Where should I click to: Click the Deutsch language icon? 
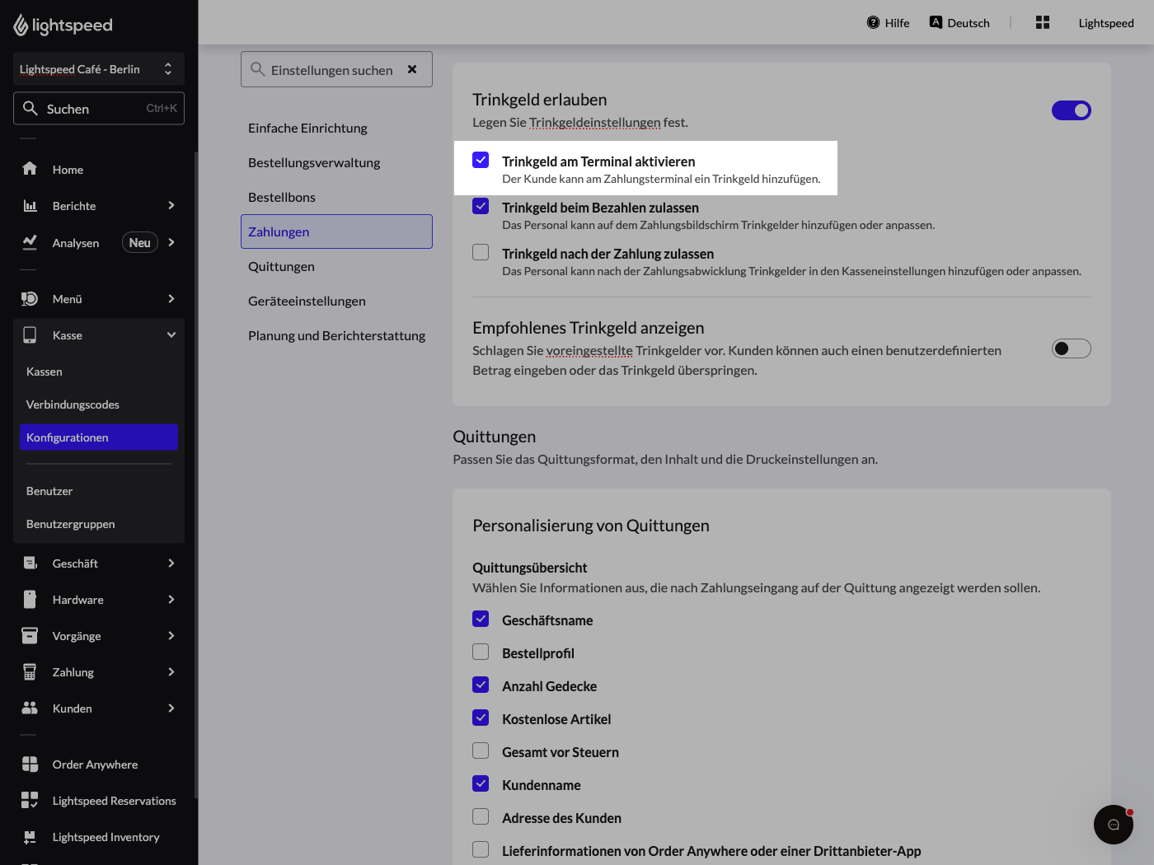(936, 22)
